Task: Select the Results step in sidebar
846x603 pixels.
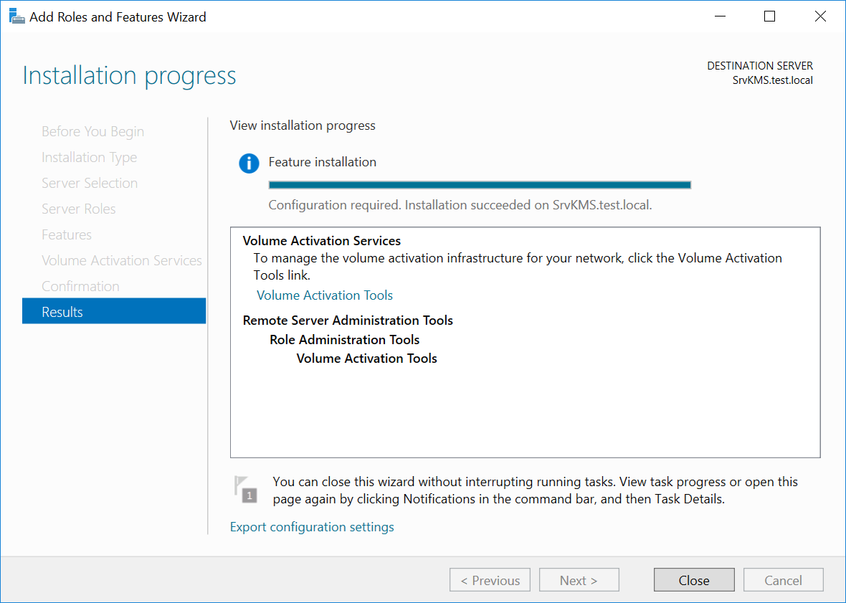Action: (114, 311)
